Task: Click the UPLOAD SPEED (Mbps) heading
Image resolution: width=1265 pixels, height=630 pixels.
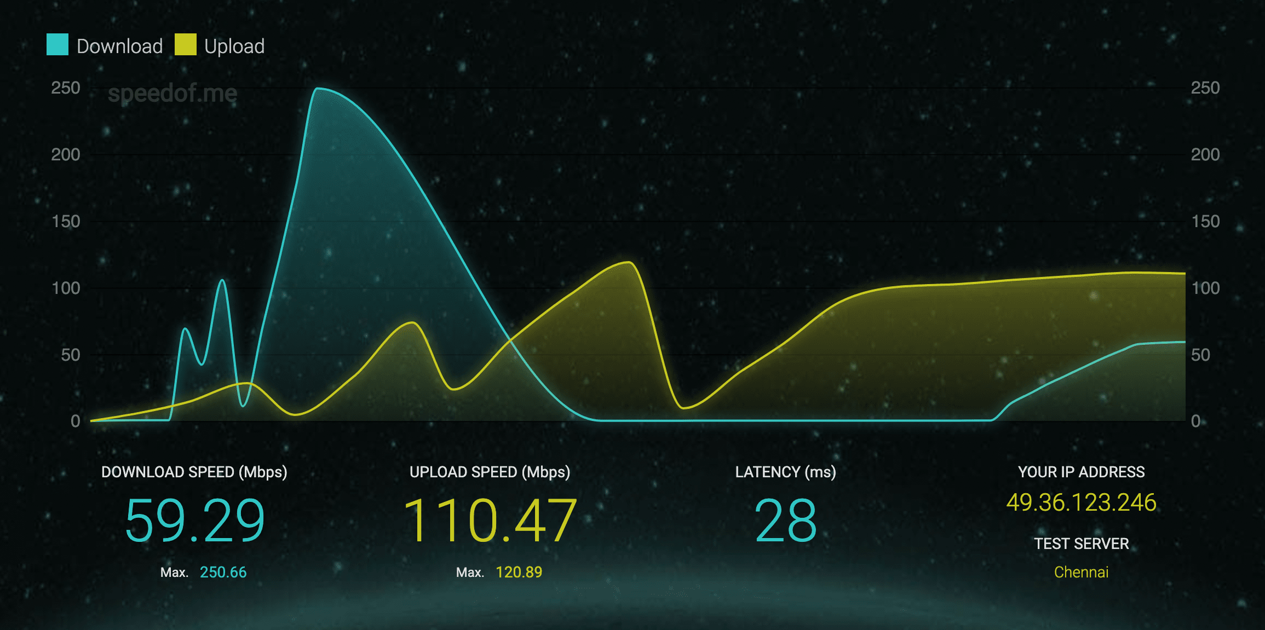Action: pyautogui.click(x=490, y=472)
